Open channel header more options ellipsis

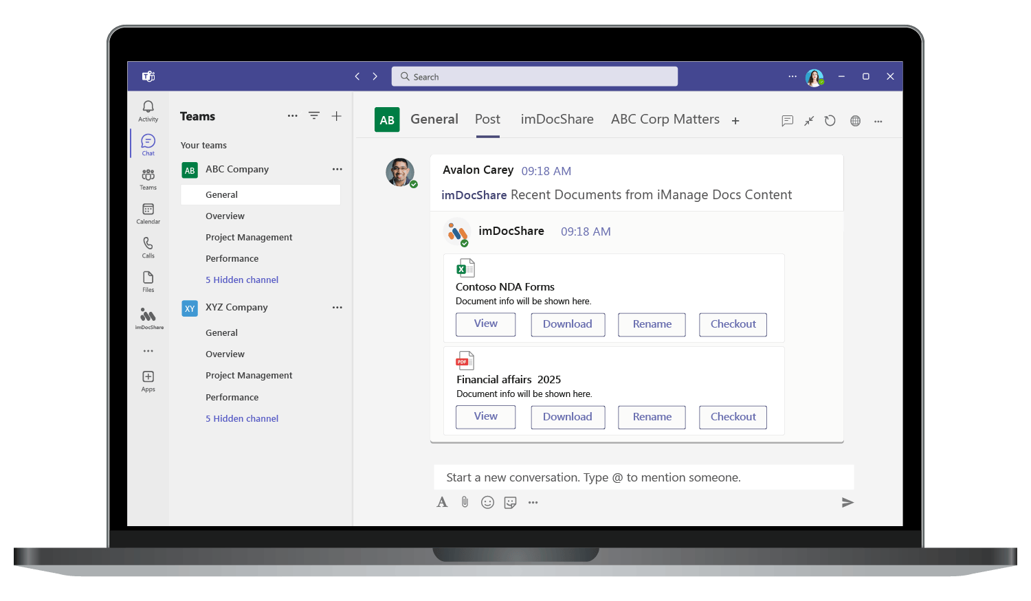(x=878, y=121)
